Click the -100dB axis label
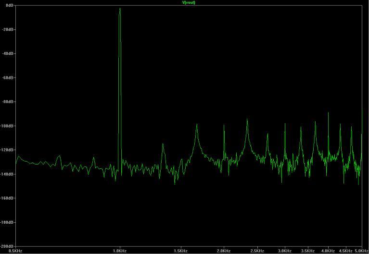The width and height of the screenshot is (369, 254). click(7, 126)
